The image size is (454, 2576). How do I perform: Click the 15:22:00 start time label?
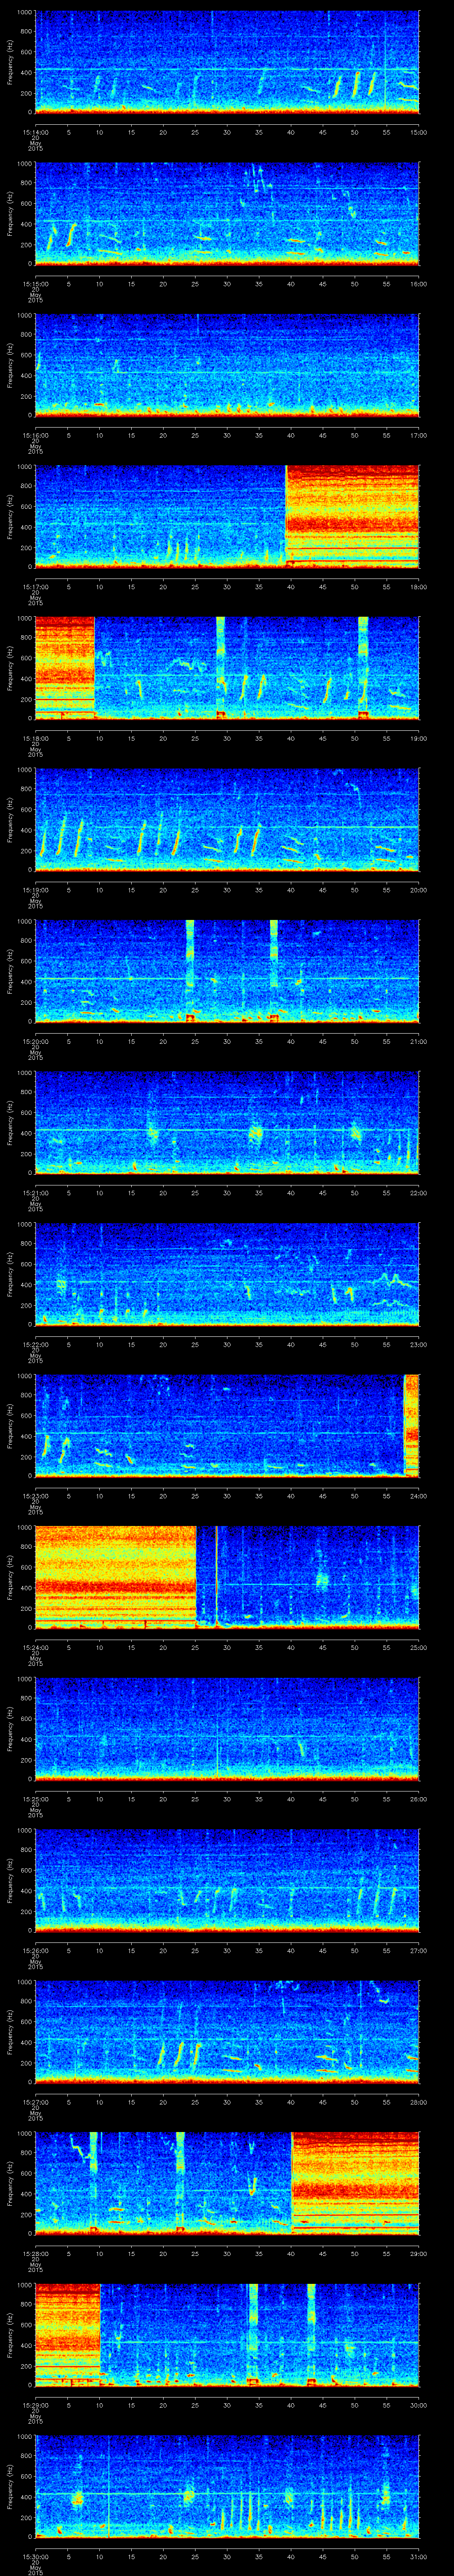[x=36, y=1344]
